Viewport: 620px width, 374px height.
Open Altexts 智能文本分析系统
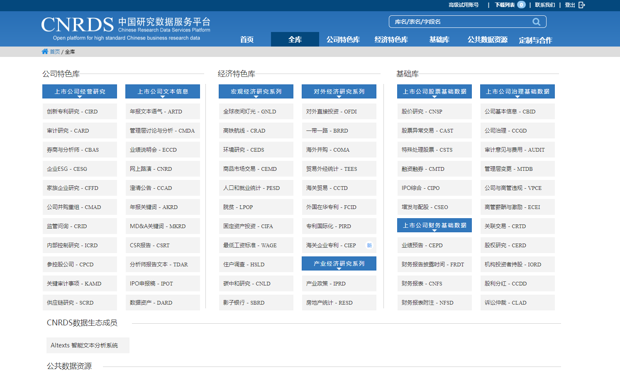[x=88, y=345]
